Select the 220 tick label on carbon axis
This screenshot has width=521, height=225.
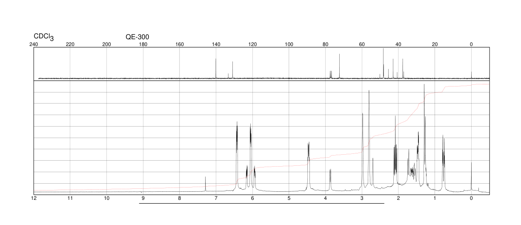70,44
